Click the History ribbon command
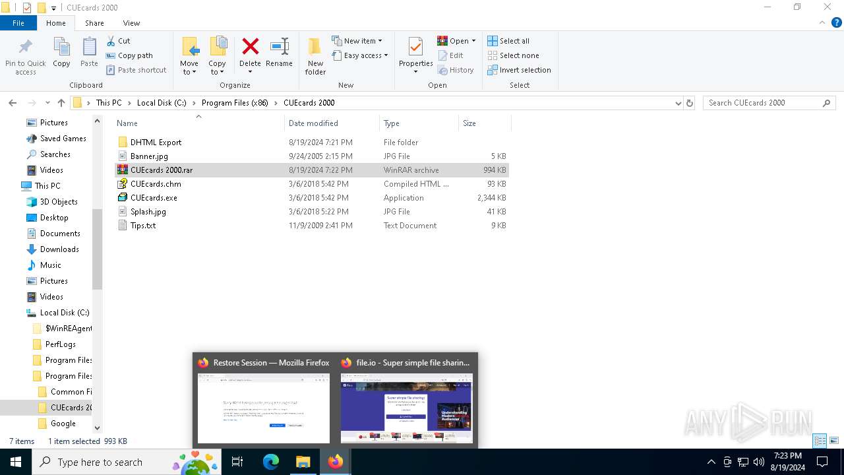The height and width of the screenshot is (475, 844). [456, 70]
